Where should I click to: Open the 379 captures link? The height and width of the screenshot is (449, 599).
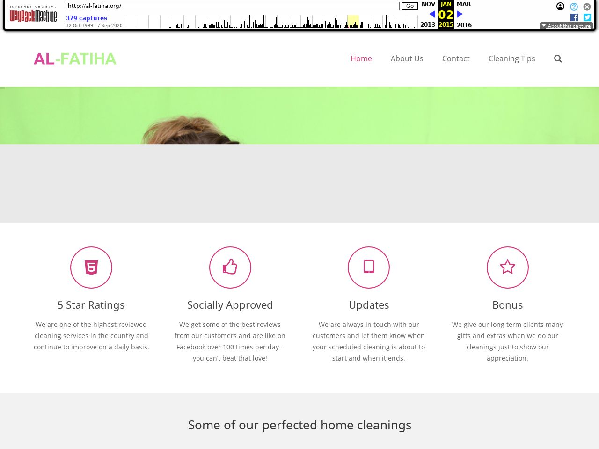pos(87,18)
